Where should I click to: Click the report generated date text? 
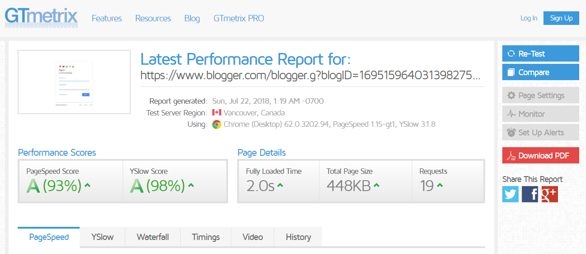267,101
